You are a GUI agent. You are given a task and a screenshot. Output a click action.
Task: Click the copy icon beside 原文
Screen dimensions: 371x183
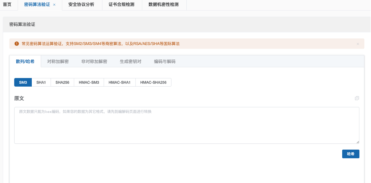(357, 99)
